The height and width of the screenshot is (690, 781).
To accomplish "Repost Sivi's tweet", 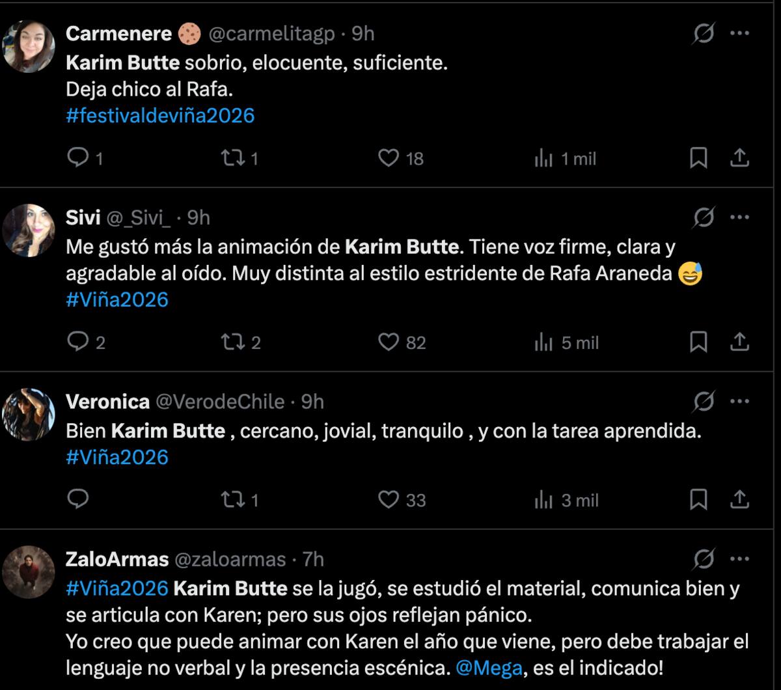I will [x=231, y=342].
